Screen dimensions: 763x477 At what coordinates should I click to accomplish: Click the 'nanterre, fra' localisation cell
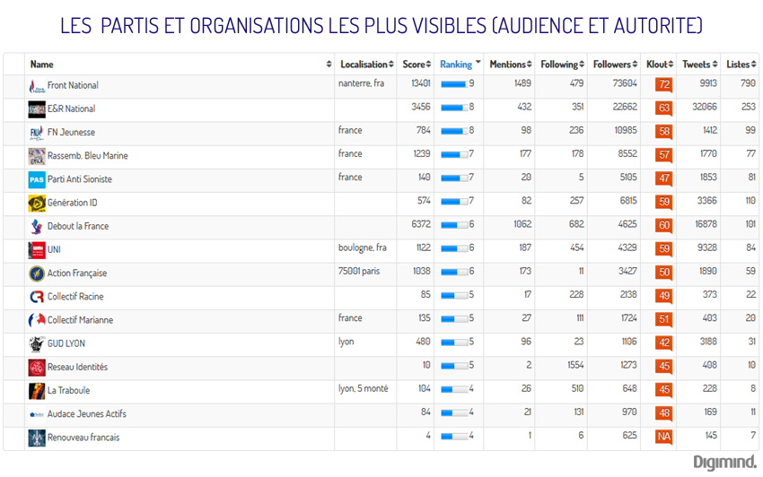coord(361,83)
